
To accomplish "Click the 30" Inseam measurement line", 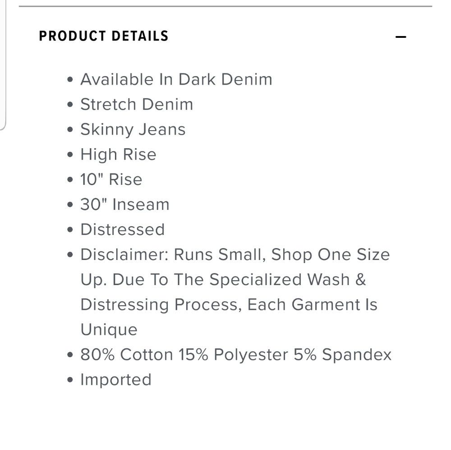I will click(125, 205).
